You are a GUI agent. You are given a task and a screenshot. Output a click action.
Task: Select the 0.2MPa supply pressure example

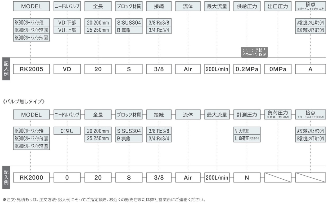pyautogui.click(x=247, y=70)
